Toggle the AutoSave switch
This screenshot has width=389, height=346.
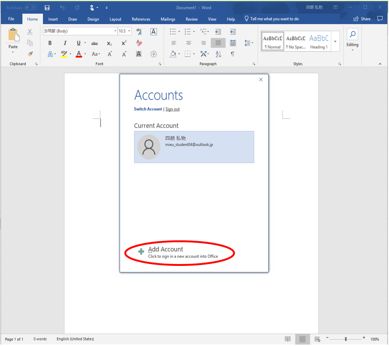(31, 8)
